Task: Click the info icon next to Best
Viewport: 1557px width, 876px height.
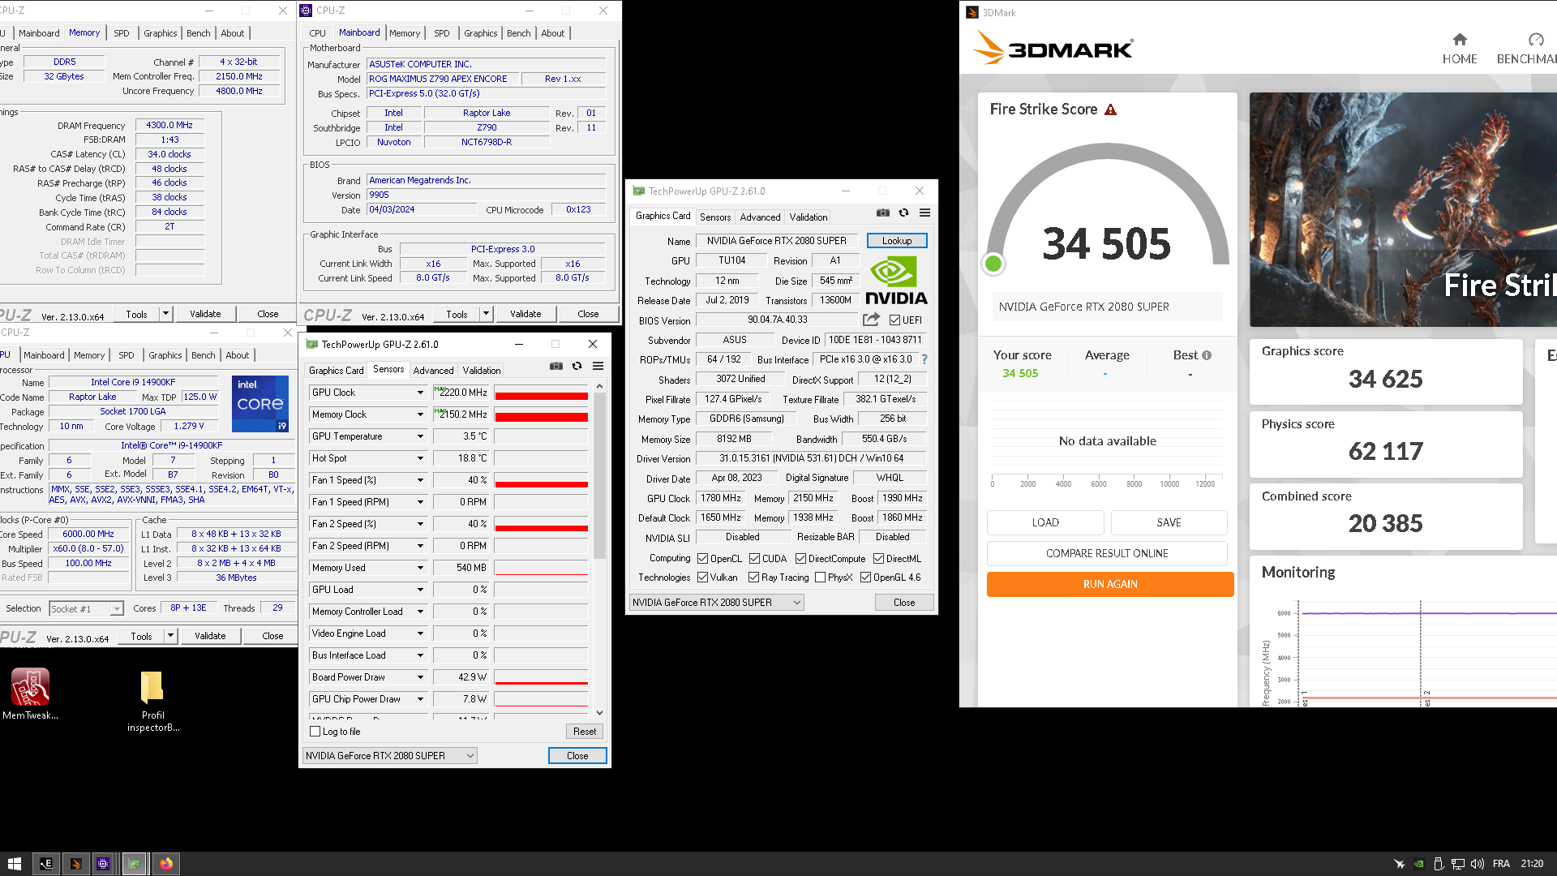Action: pos(1207,355)
